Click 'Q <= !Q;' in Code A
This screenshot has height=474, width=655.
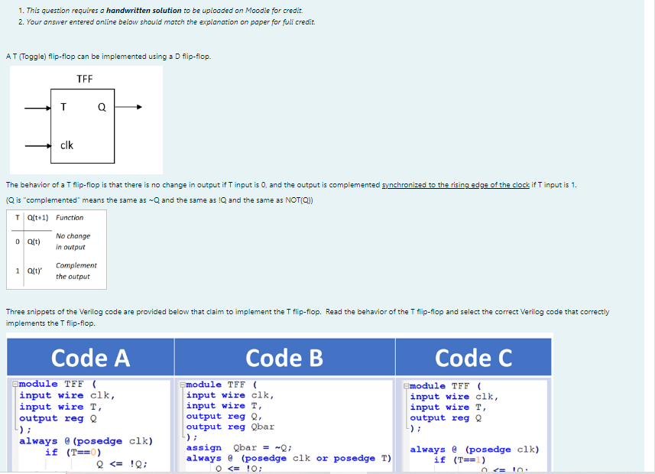[122, 464]
